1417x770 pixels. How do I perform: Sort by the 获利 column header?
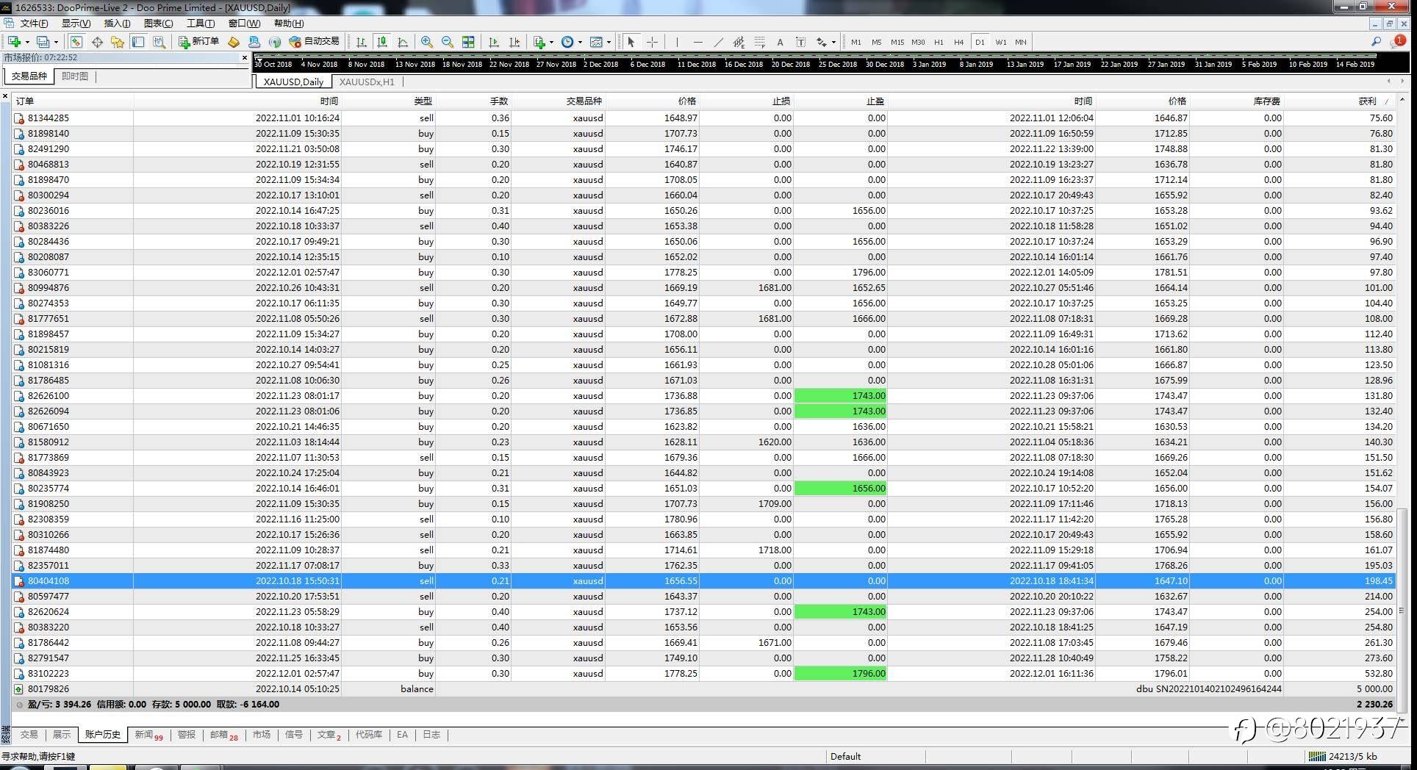(x=1367, y=101)
